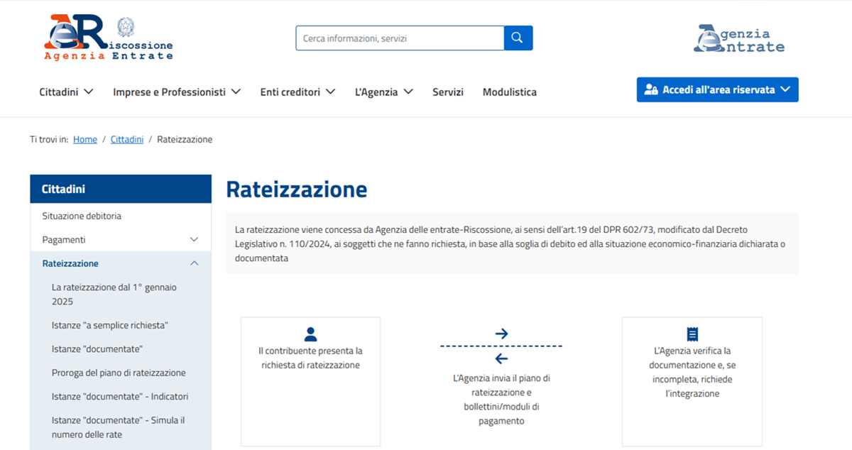Open the Modulistica menu item
The height and width of the screenshot is (450, 852).
coord(510,92)
